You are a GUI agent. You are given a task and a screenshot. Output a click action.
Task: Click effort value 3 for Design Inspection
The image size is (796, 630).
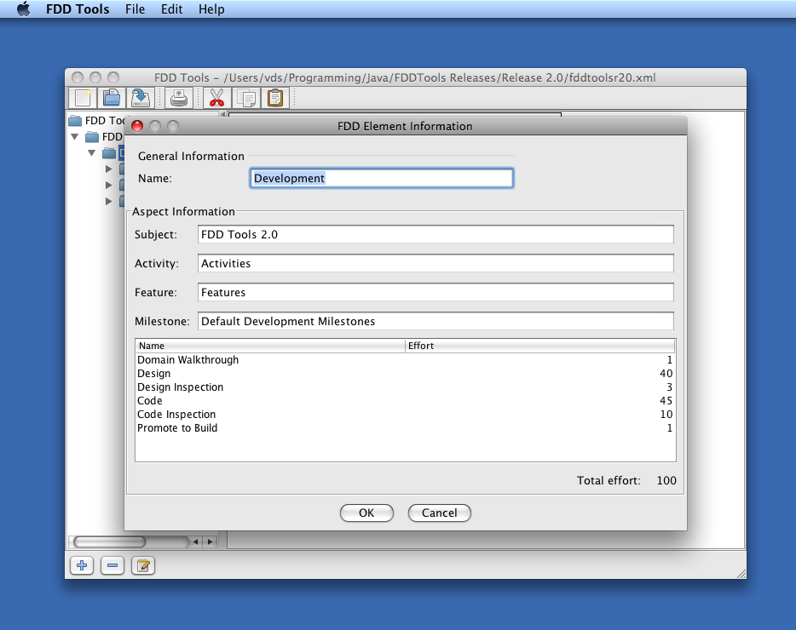coord(670,387)
